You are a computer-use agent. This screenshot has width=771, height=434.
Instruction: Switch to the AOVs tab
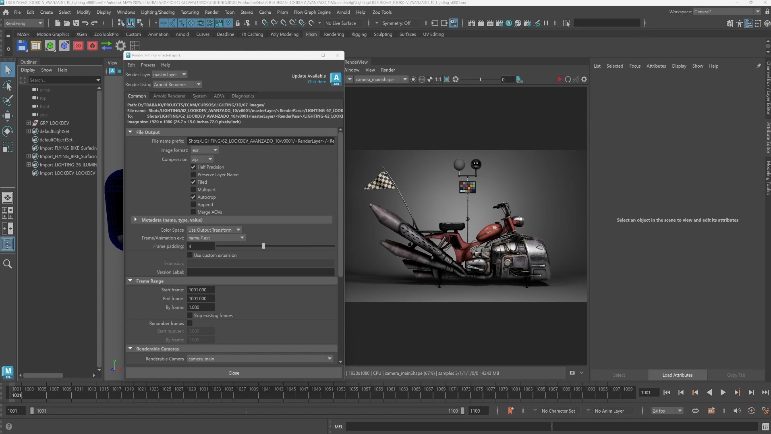click(x=219, y=96)
